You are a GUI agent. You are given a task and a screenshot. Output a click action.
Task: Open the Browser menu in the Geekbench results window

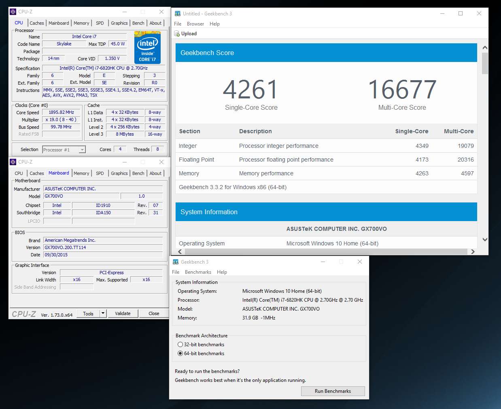[195, 23]
